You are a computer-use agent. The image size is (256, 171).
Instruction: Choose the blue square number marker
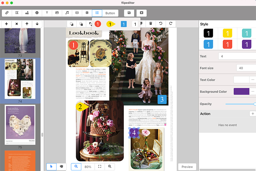pos(124,24)
